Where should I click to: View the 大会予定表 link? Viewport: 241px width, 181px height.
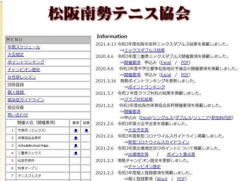(x=138, y=130)
